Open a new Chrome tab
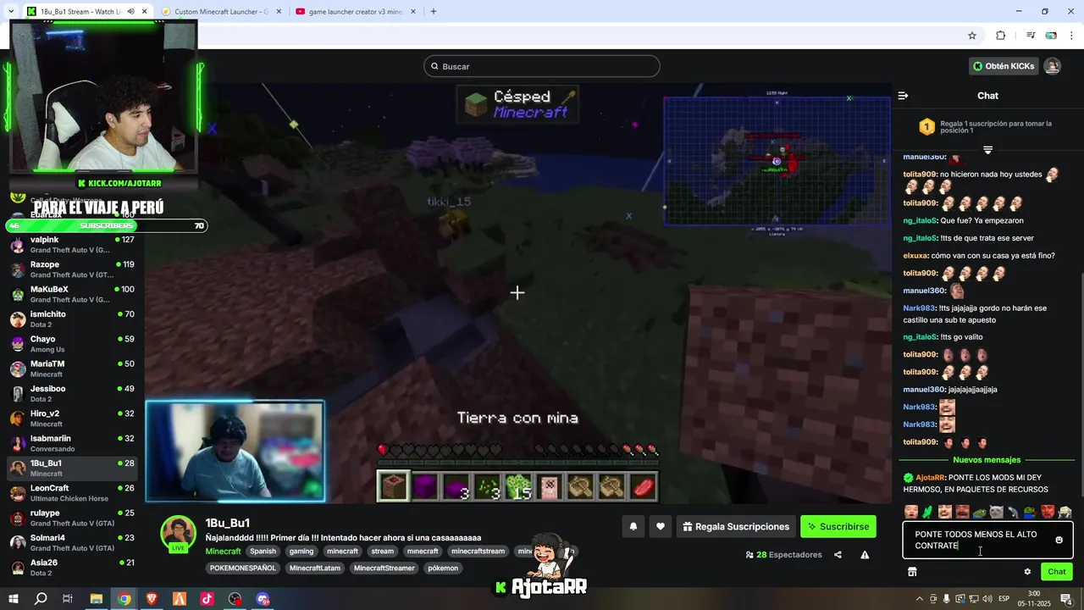The width and height of the screenshot is (1084, 610). [x=434, y=12]
